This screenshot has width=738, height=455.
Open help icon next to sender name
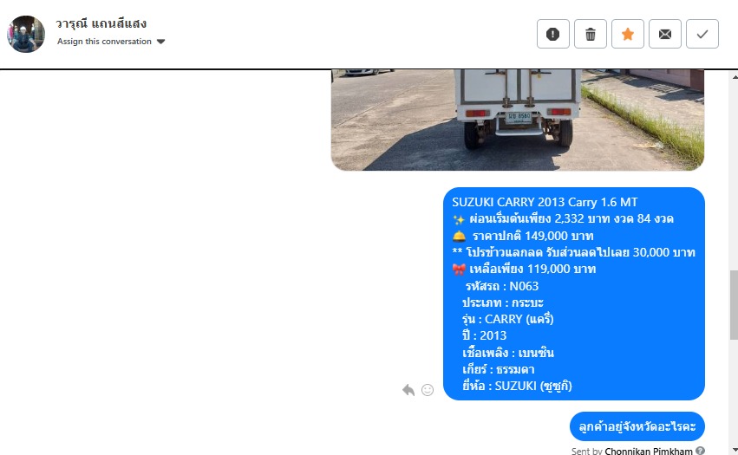click(701, 451)
